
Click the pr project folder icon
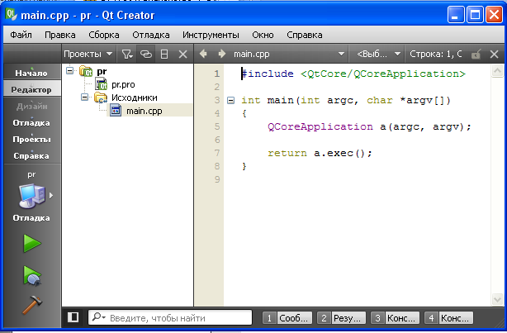(x=86, y=71)
